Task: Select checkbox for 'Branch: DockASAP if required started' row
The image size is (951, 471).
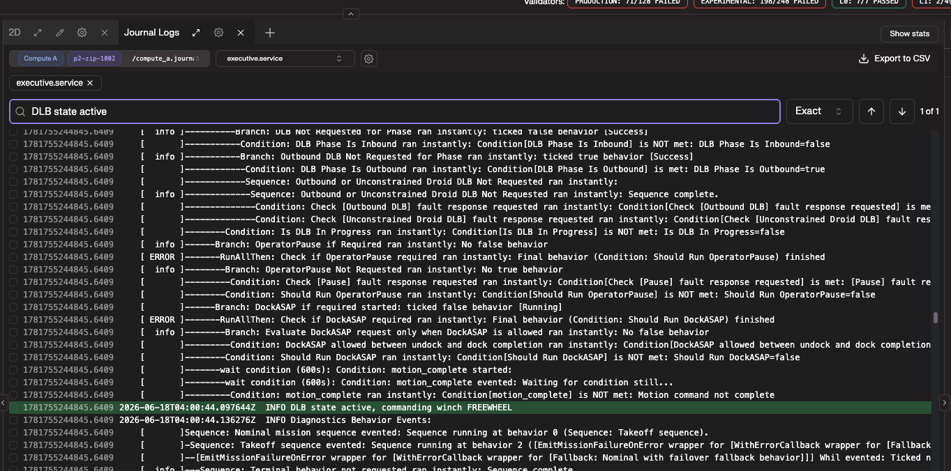Action: [x=13, y=307]
